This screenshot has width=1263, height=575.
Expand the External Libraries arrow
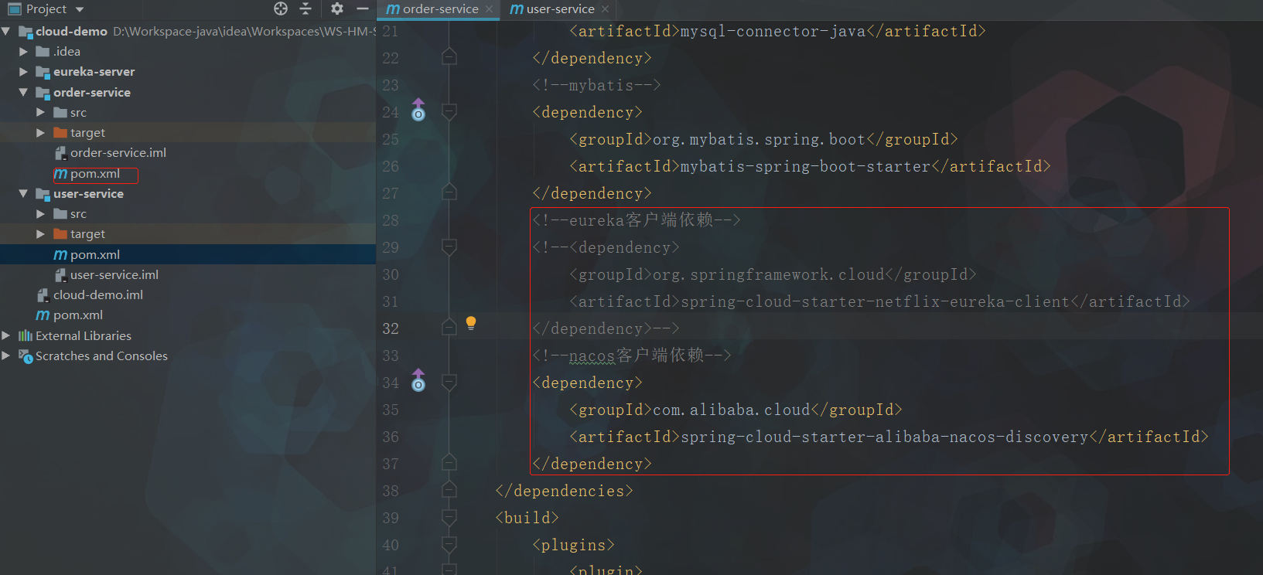[x=6, y=336]
